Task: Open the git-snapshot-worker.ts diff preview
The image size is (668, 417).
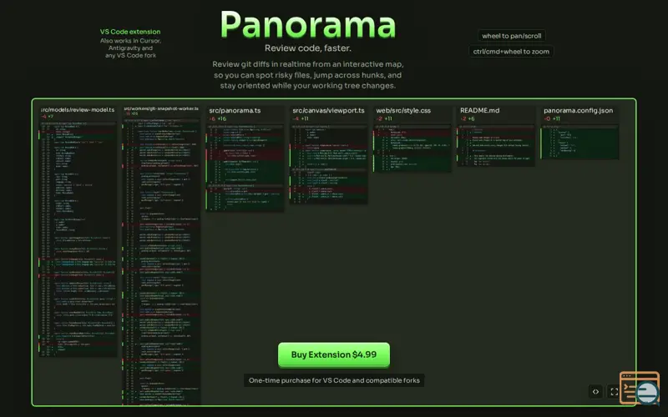Action: (161, 262)
